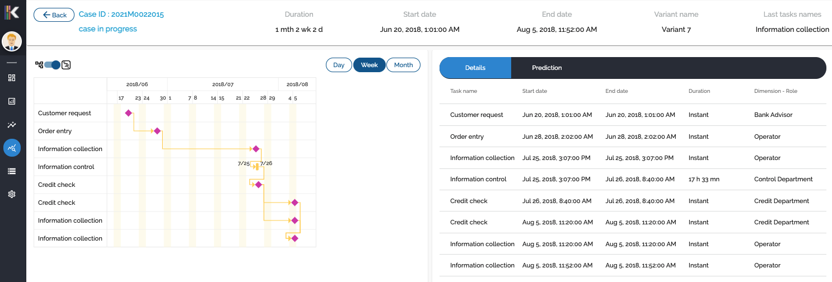Open the list view sidebar icon

point(12,171)
